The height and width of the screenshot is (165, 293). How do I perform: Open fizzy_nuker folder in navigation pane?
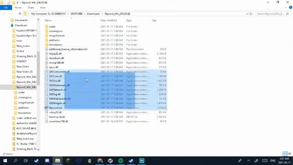coord(23,46)
